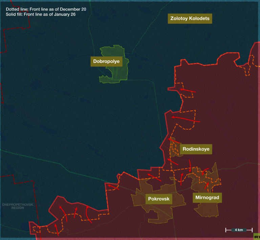The width and height of the screenshot is (260, 240).
Task: Click the number 4 on the scale bar
Action: pos(236,230)
